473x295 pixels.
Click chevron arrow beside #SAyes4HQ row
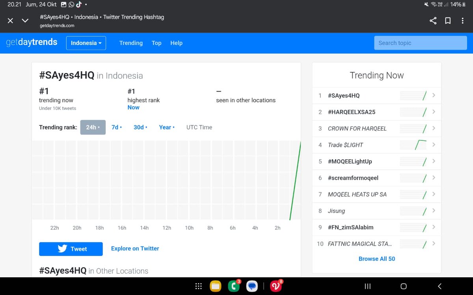click(434, 95)
